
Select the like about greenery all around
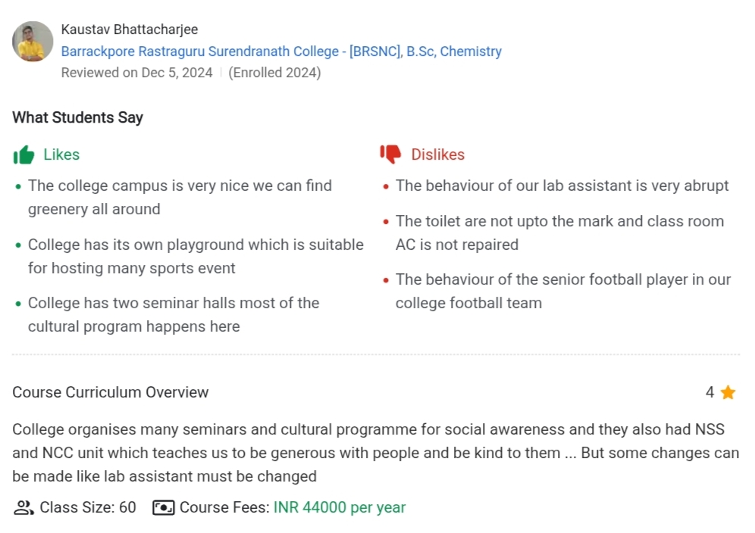click(180, 197)
